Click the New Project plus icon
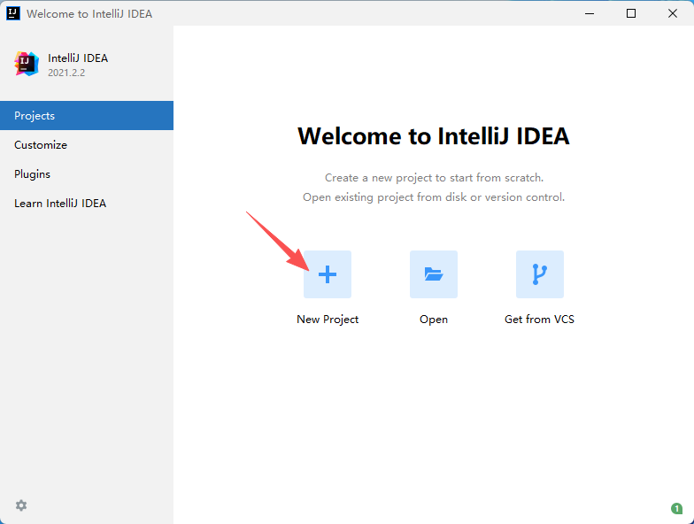The image size is (694, 524). pos(328,274)
